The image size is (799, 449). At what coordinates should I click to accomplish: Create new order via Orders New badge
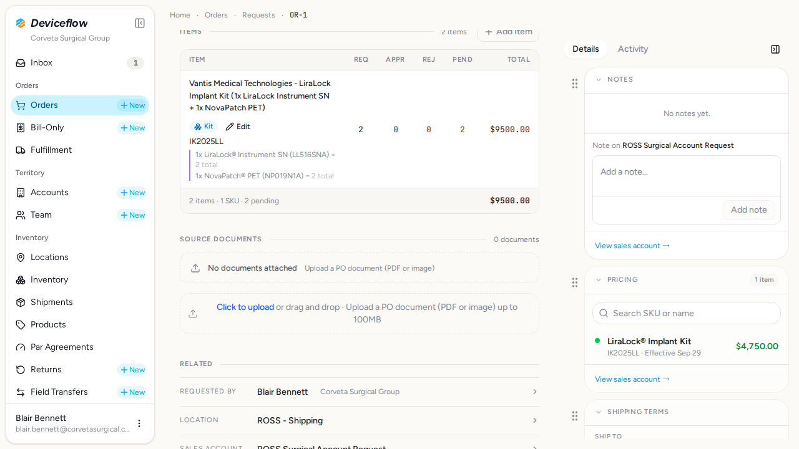132,105
